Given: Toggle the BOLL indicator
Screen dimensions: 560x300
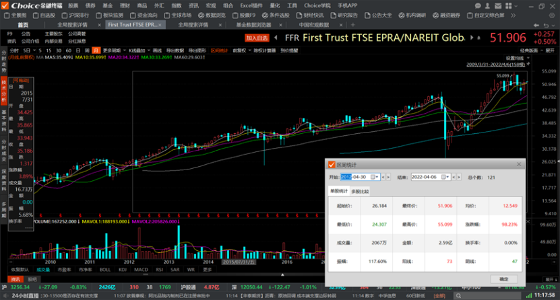Looking at the screenshot, I should click(104, 269).
